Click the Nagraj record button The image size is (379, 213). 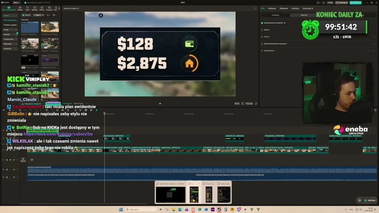38,15
